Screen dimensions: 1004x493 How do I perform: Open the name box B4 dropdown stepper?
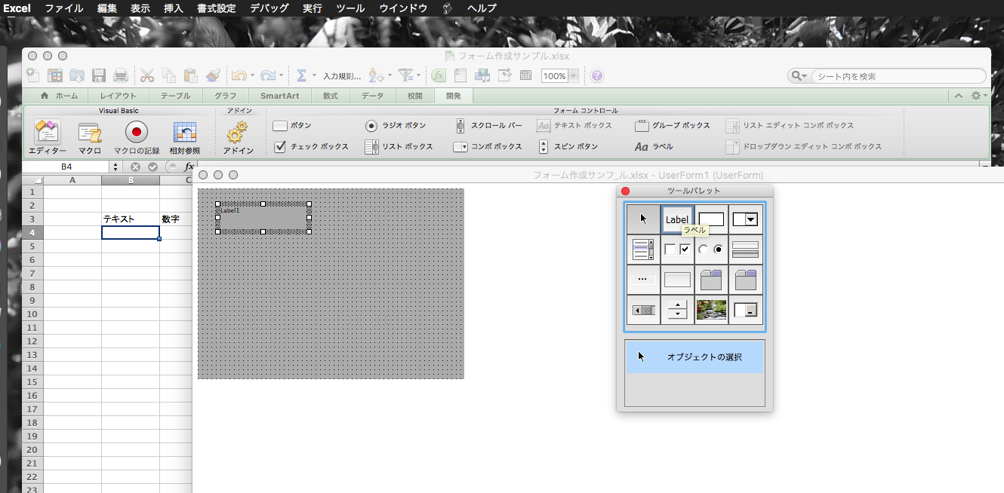tap(115, 167)
